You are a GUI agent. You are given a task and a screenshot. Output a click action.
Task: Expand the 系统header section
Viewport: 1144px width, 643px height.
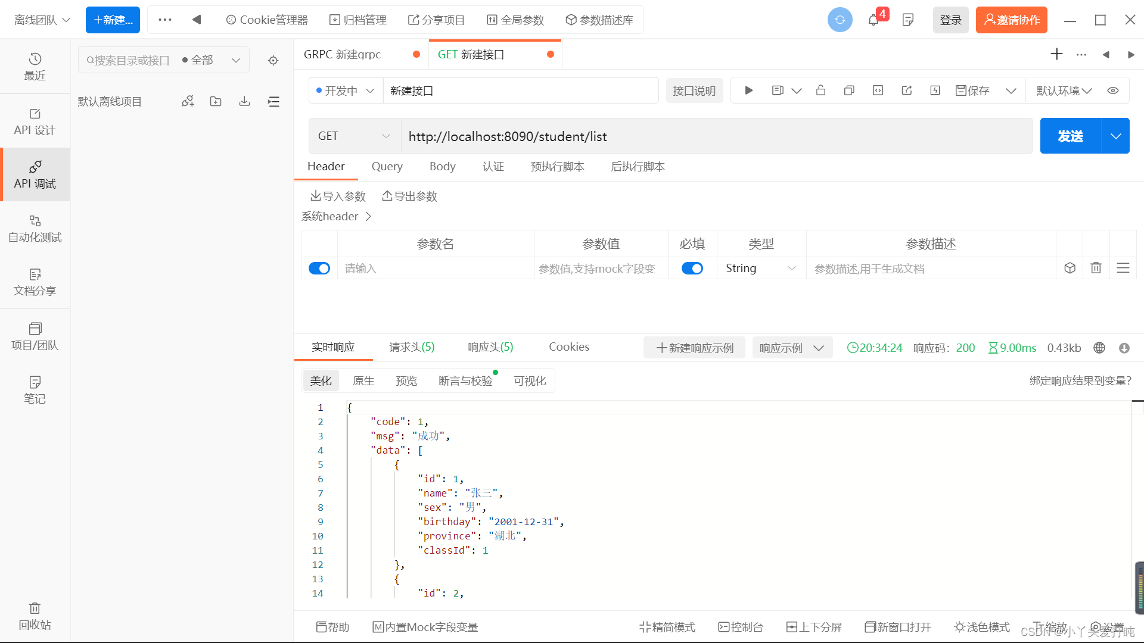(336, 216)
